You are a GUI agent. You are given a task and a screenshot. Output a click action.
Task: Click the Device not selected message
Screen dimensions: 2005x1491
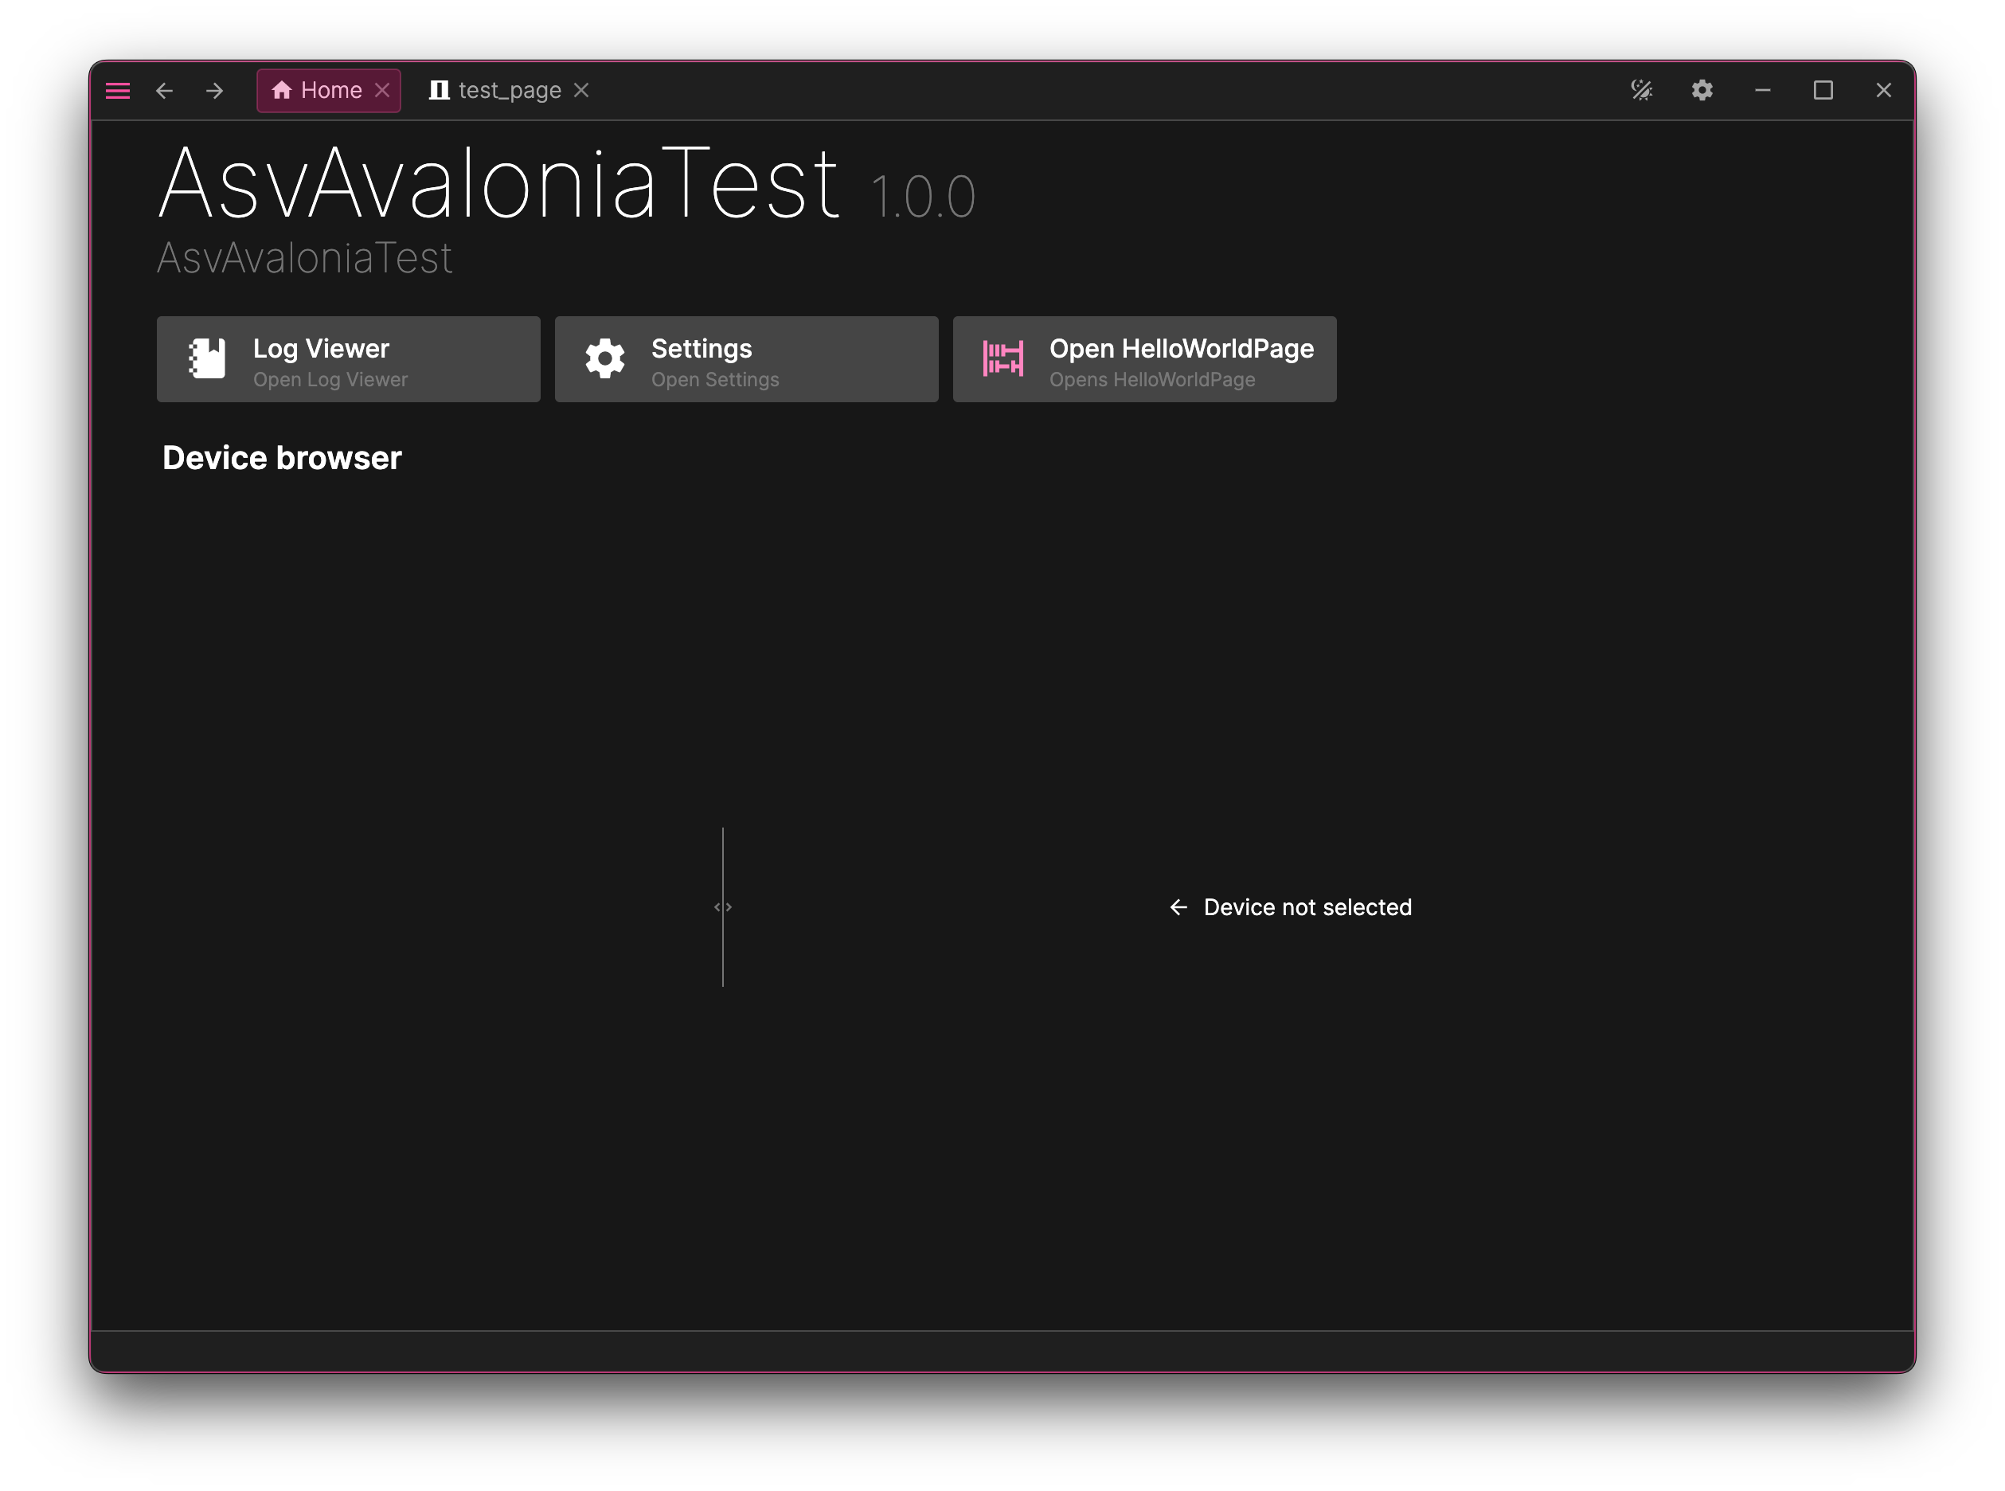tap(1307, 907)
